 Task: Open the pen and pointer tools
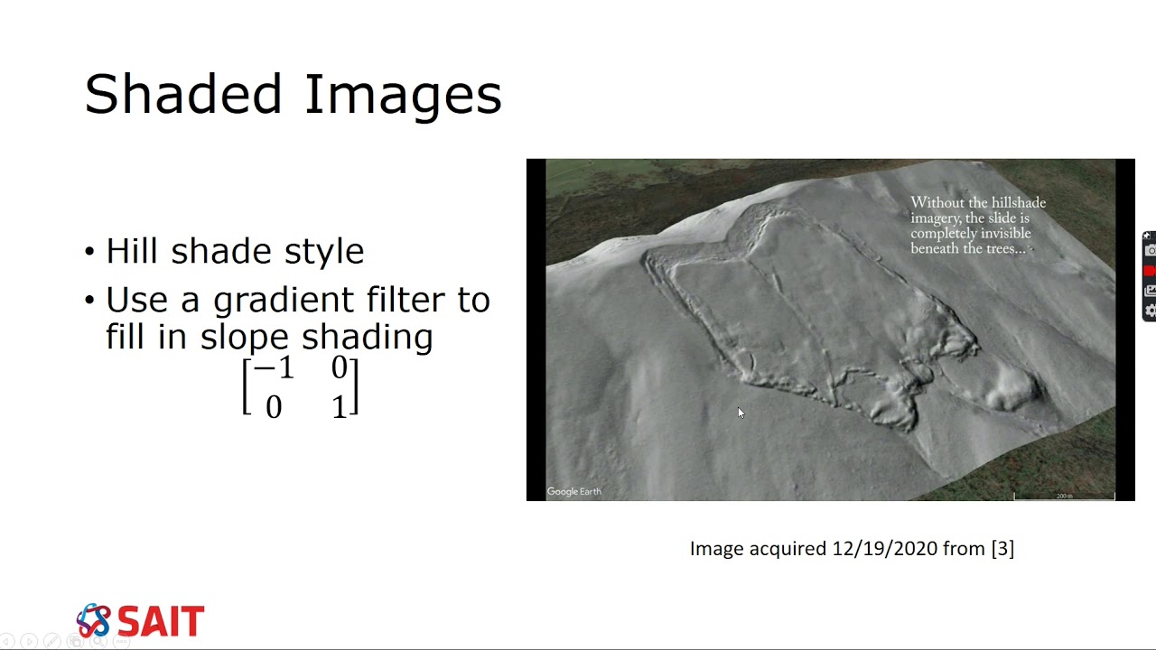52,642
